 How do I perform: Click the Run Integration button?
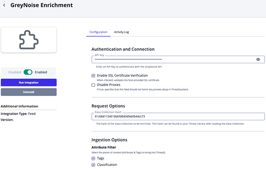29,82
